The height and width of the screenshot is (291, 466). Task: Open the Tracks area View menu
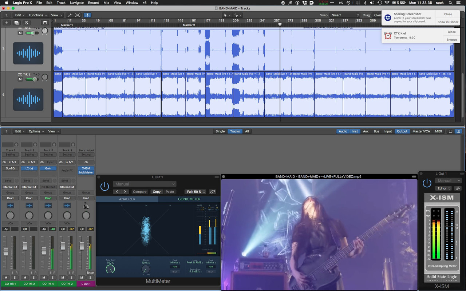56,15
